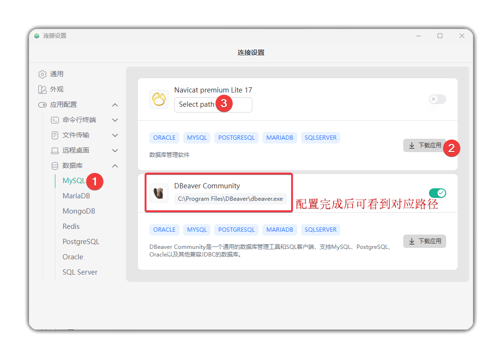Click the file transfer document icon

point(55,135)
